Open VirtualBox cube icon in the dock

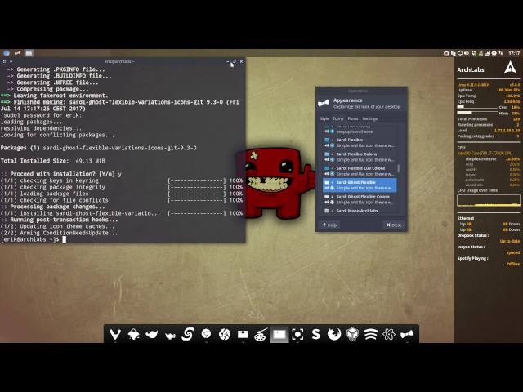[352, 334]
